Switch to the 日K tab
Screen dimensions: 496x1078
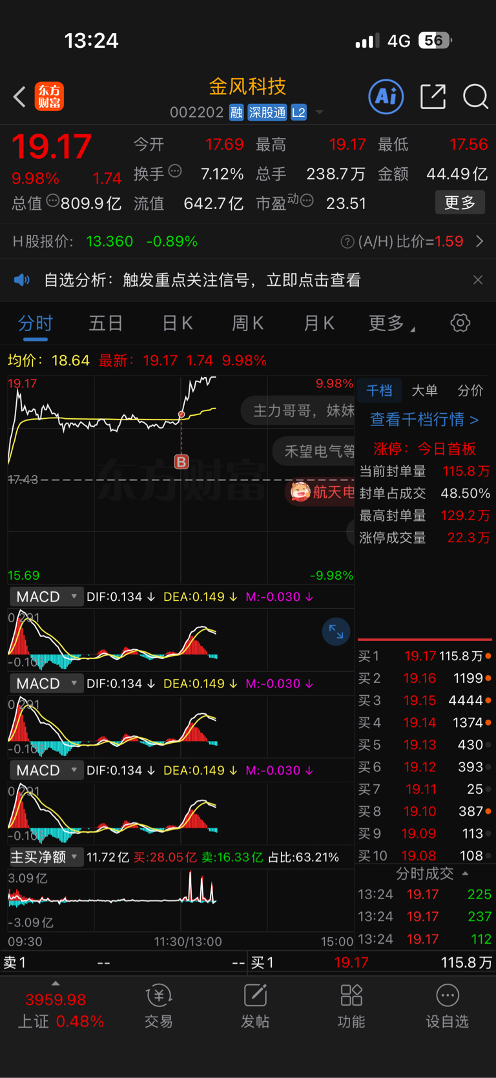click(x=177, y=323)
